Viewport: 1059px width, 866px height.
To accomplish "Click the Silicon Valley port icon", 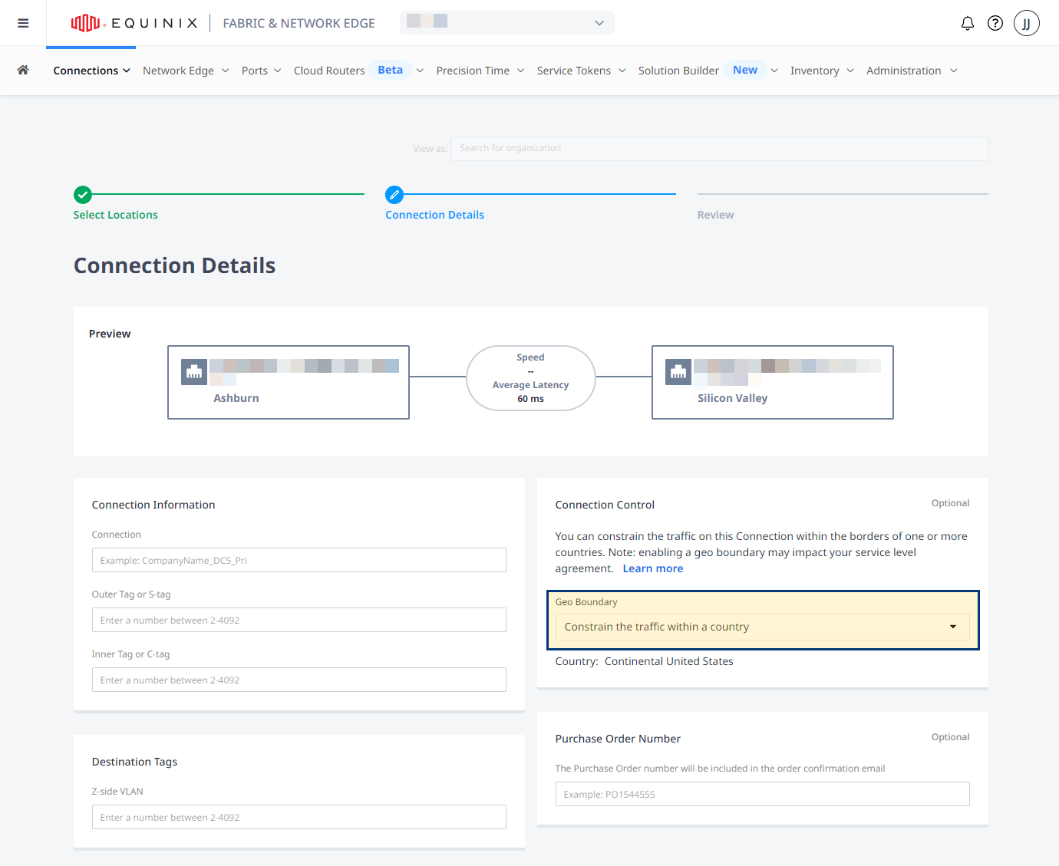I will tap(678, 372).
